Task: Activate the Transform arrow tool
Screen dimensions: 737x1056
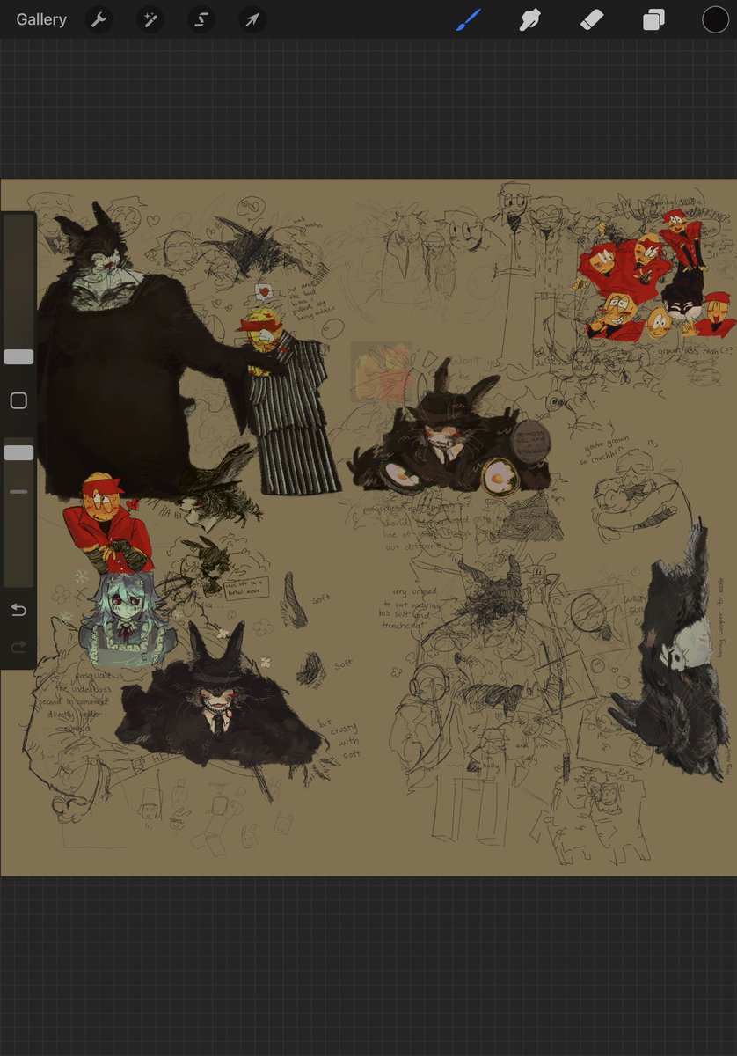Action: tap(252, 19)
